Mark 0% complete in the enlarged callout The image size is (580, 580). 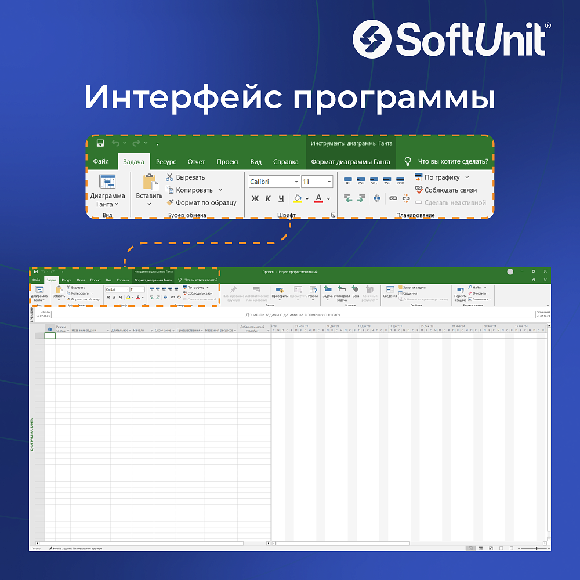[348, 181]
